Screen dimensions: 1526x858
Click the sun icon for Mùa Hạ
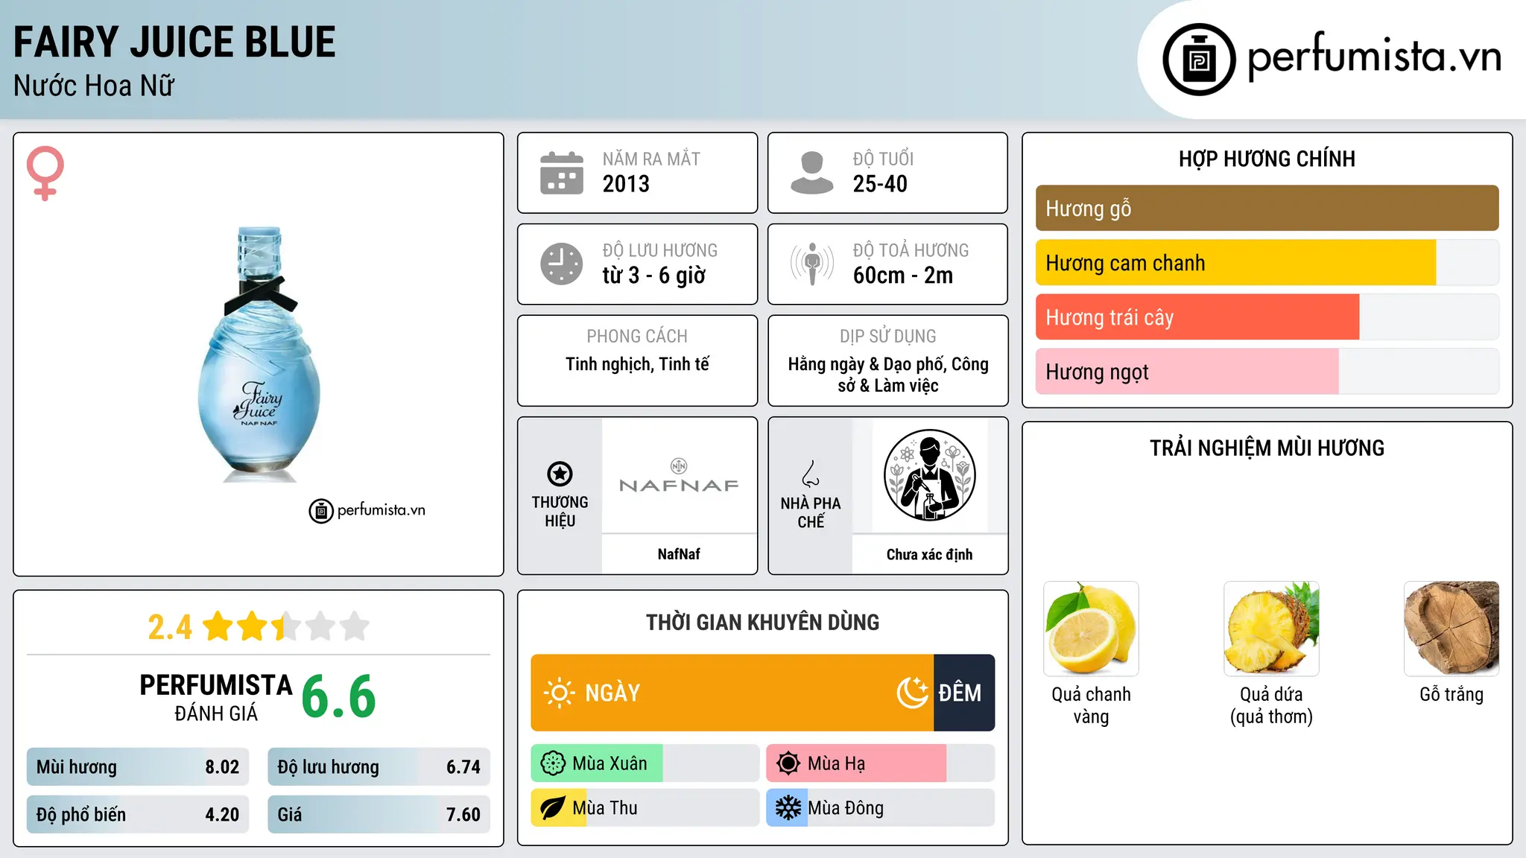pyautogui.click(x=788, y=763)
